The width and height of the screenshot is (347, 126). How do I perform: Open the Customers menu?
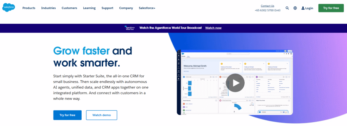coord(69,8)
